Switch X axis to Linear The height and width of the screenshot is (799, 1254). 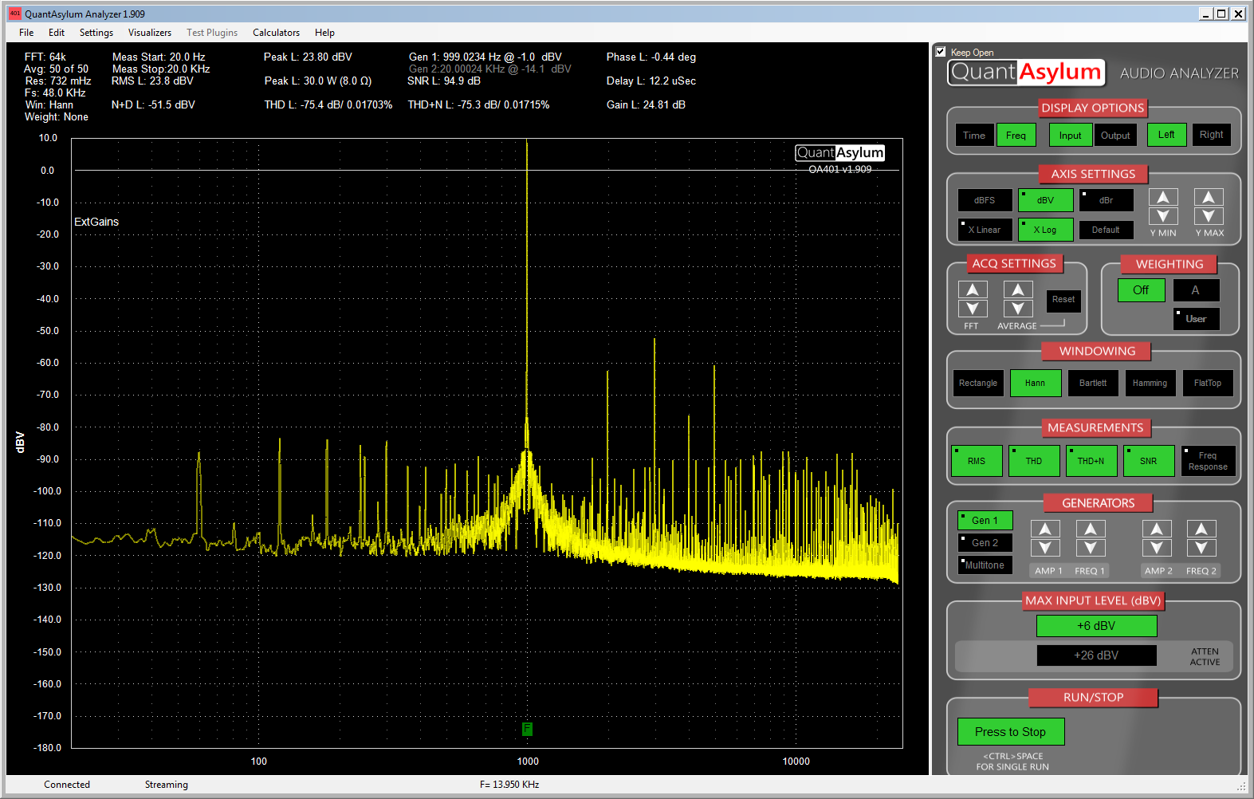(985, 230)
